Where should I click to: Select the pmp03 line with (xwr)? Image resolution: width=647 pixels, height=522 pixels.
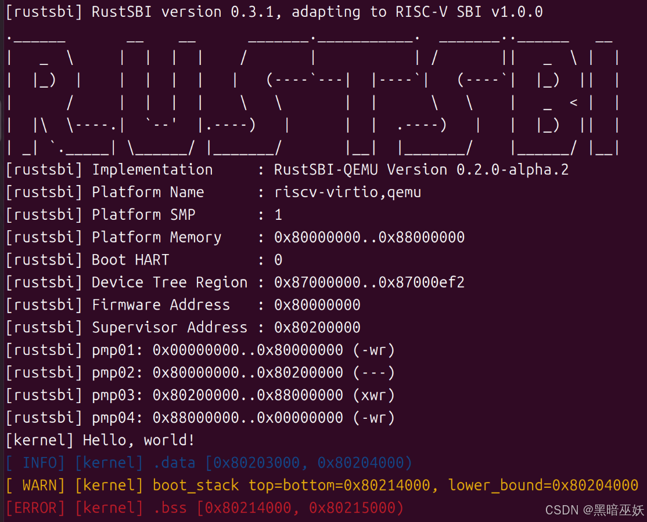point(200,396)
